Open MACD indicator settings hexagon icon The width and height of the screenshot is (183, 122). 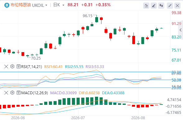click(x=12, y=93)
